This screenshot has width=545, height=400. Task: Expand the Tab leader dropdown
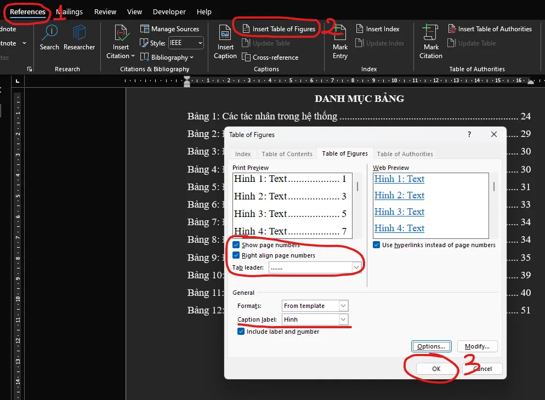(356, 267)
